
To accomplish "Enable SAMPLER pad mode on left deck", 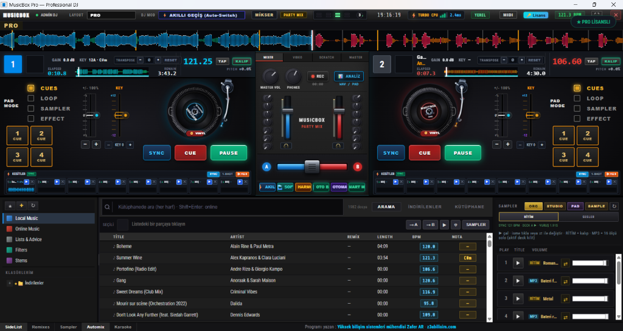I will 30,108.
